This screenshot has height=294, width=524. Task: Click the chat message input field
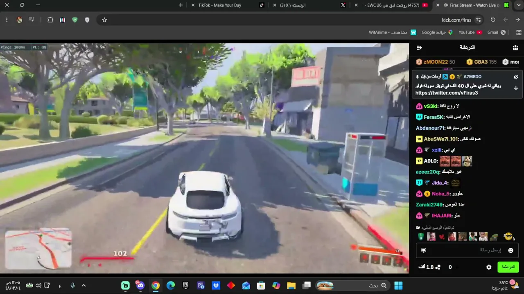tap(467, 250)
